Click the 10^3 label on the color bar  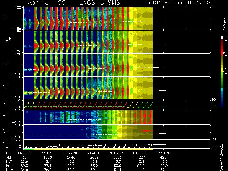(x=225, y=55)
